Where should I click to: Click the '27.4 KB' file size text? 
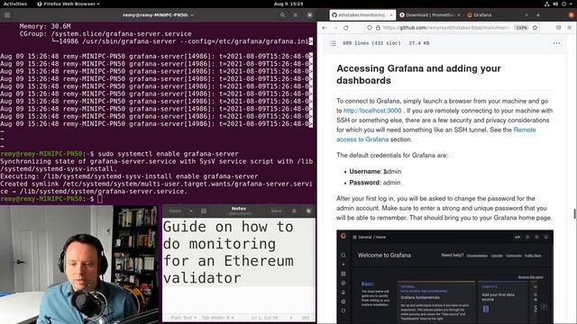point(418,43)
